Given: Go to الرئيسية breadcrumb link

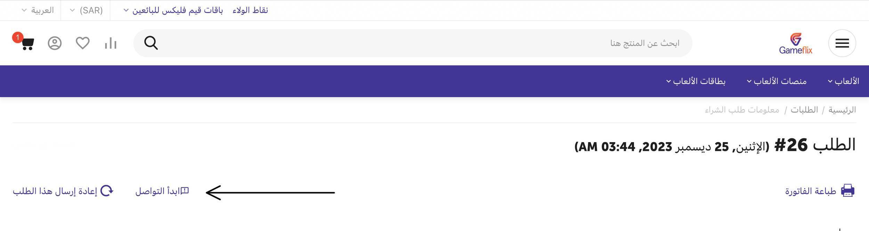Looking at the screenshot, I should tap(842, 110).
